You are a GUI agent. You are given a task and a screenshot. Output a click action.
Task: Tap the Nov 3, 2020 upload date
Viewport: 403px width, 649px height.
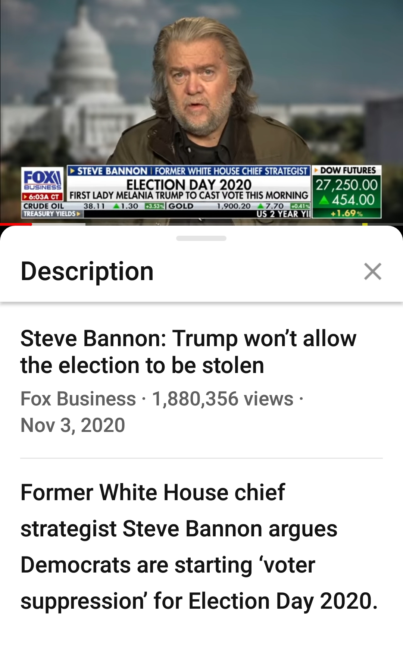click(73, 425)
